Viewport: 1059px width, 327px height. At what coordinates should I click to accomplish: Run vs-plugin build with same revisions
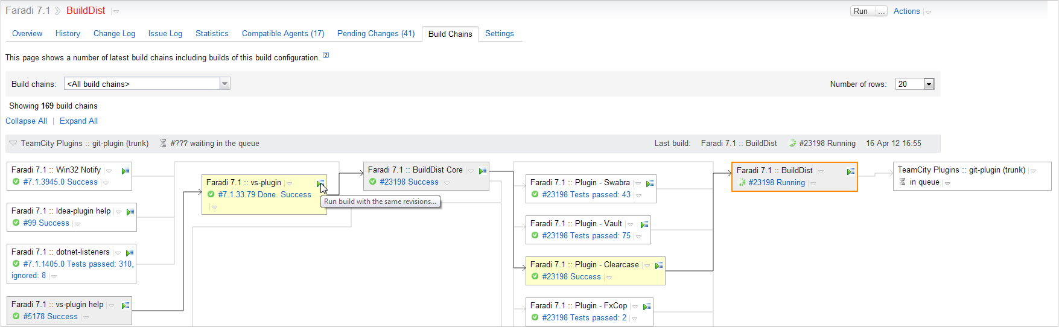pos(320,183)
